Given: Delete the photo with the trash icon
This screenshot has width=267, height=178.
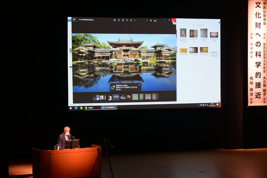Looking at the screenshot, I should [123, 20].
